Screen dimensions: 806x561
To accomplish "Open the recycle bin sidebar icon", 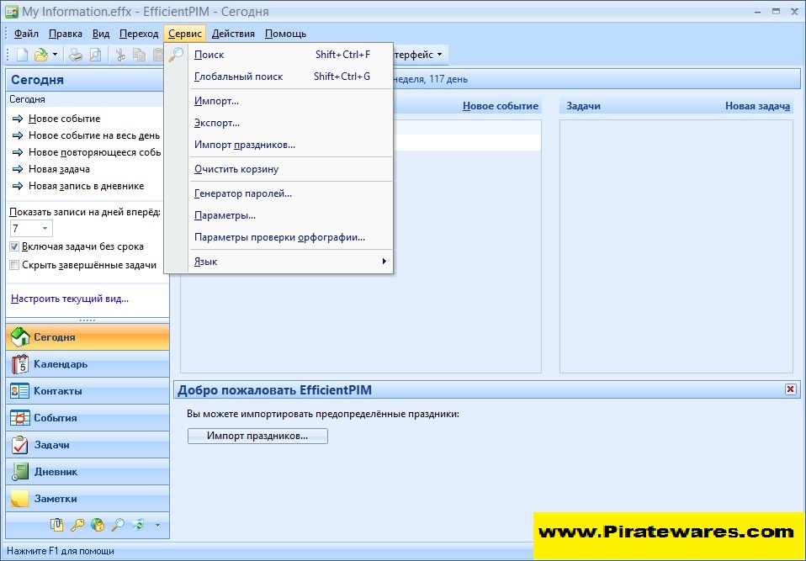I will point(138,525).
